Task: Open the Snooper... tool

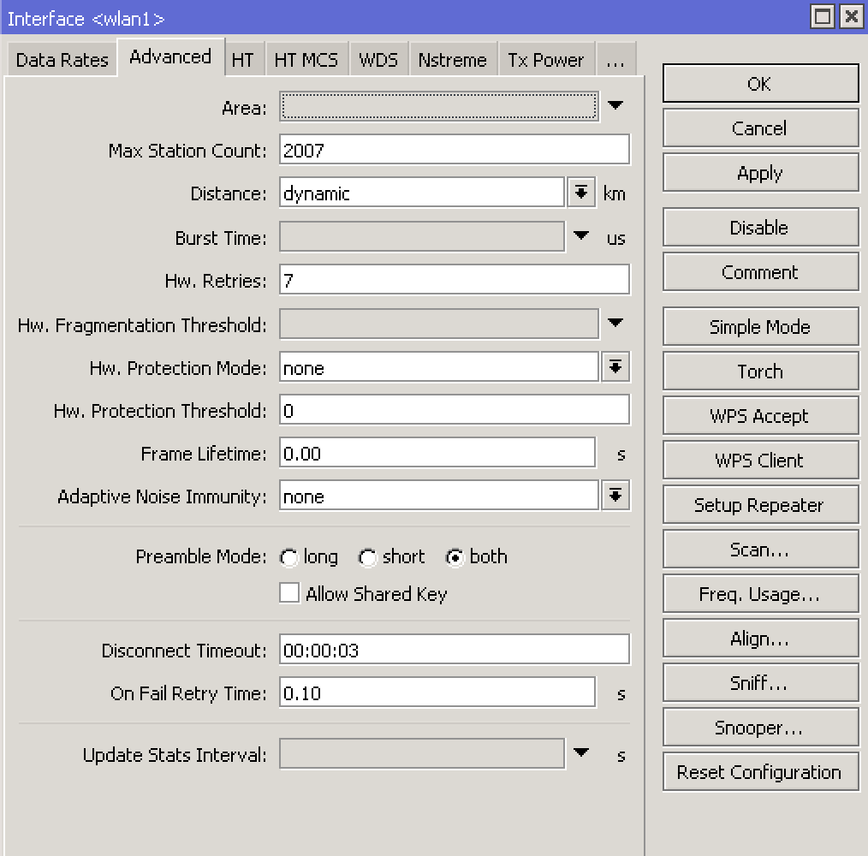Action: point(761,728)
